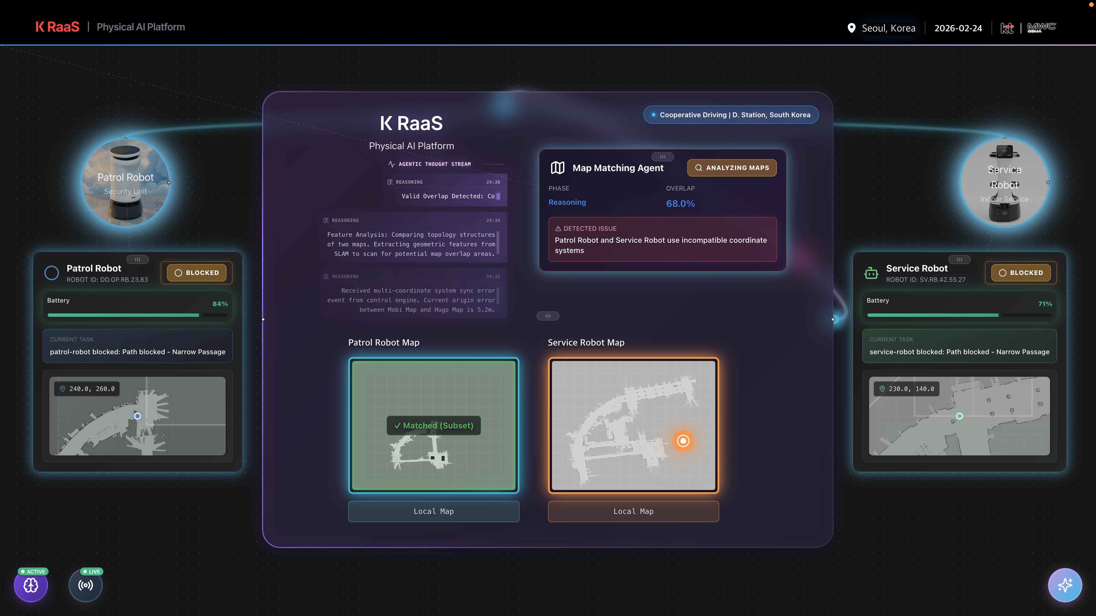
Task: Click the Service Robot BLOCKED status badge
Action: [x=1021, y=273]
